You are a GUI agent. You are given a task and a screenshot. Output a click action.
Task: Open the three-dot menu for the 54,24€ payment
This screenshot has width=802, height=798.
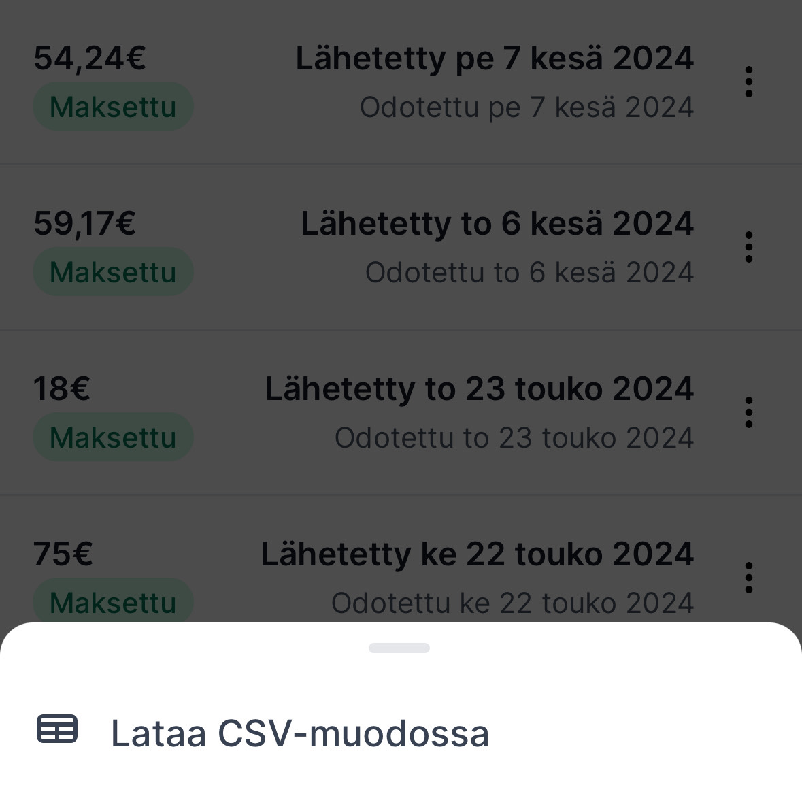748,82
